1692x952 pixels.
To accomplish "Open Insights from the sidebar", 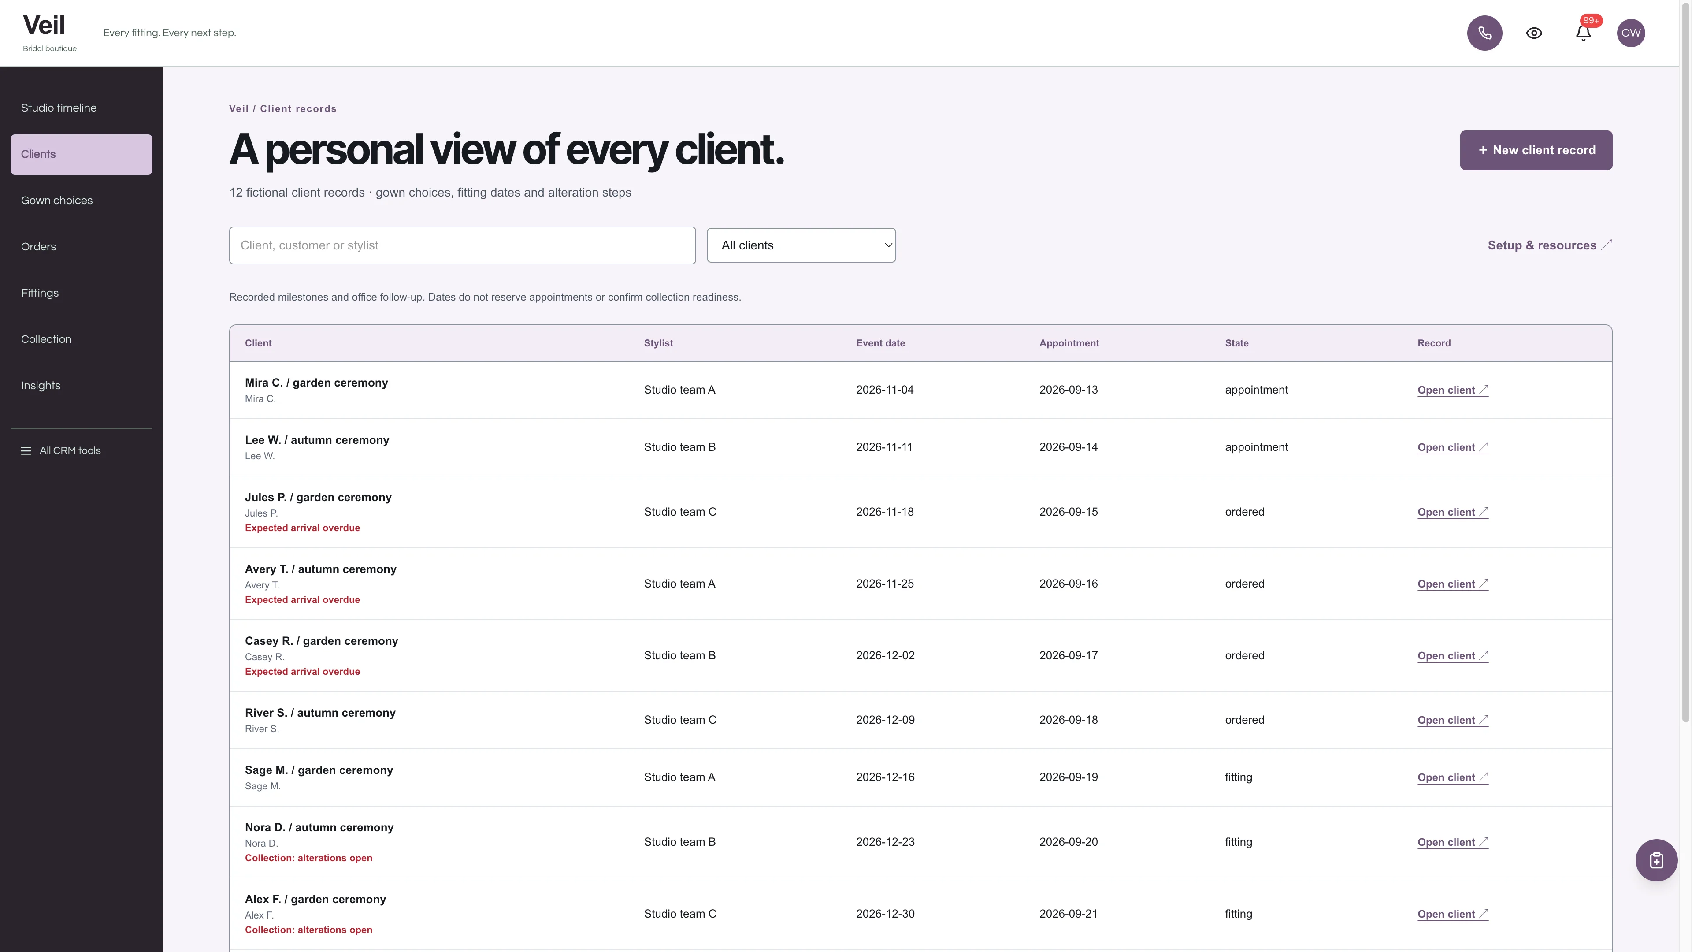I will [82, 386].
